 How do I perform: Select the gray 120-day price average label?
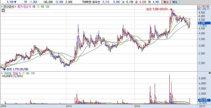47,7
